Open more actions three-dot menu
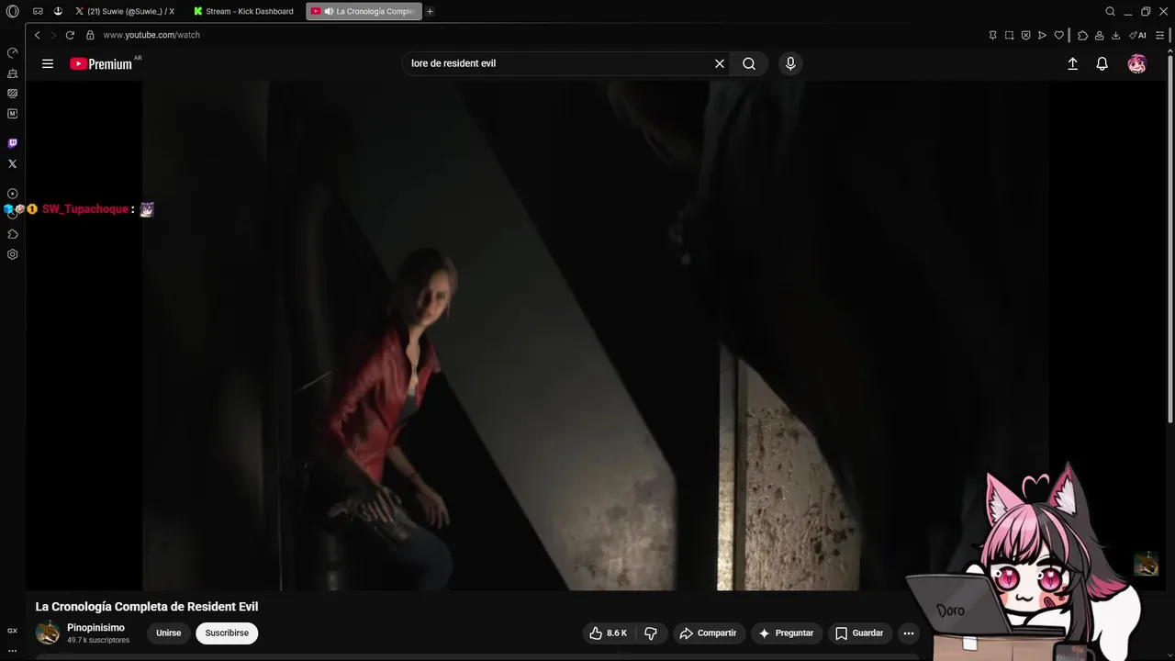This screenshot has width=1175, height=661. click(909, 633)
